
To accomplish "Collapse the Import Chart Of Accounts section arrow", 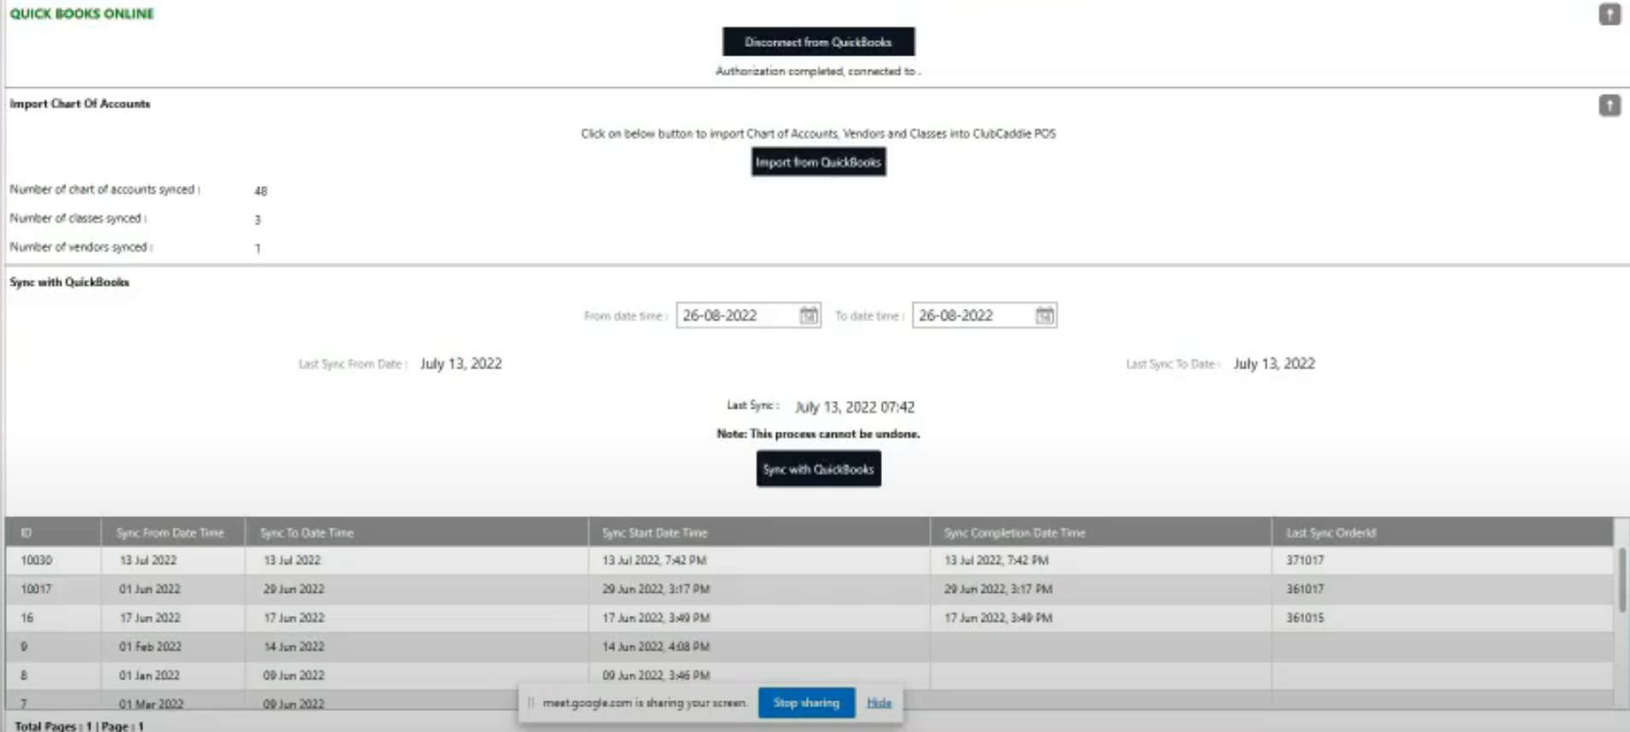I will click(x=1609, y=106).
